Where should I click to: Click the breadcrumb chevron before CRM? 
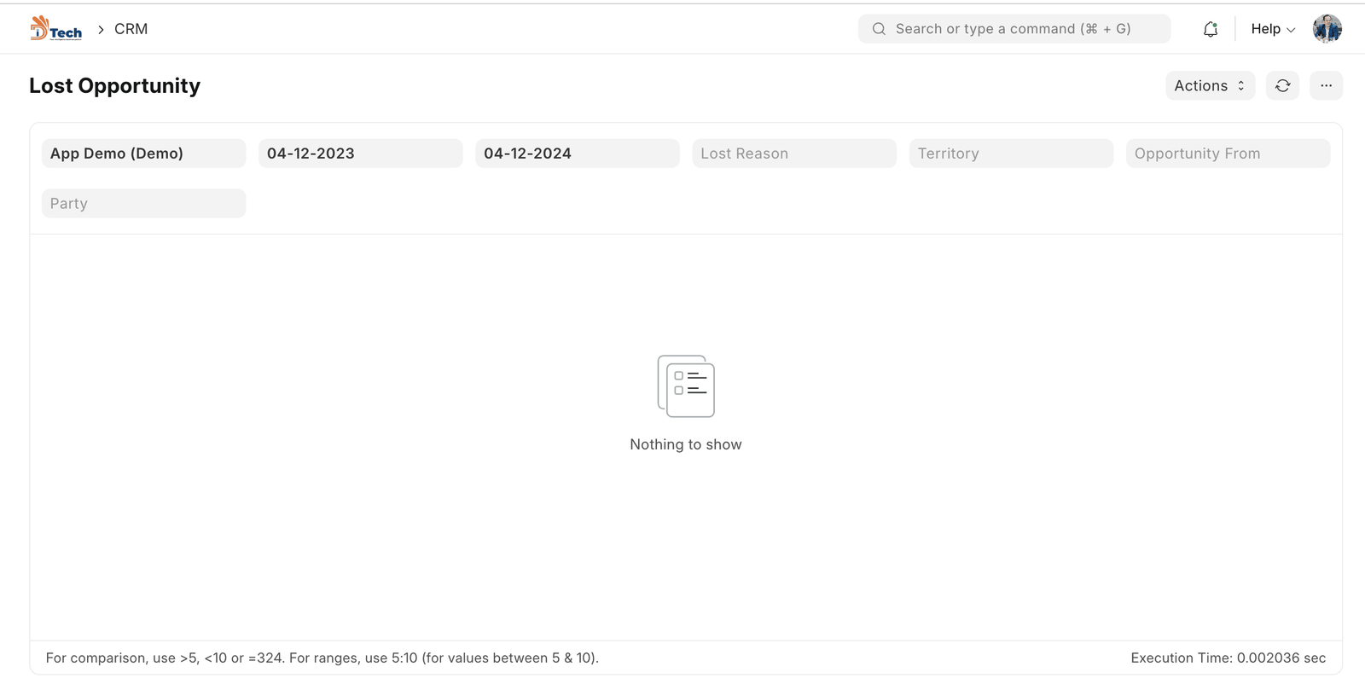pyautogui.click(x=101, y=29)
